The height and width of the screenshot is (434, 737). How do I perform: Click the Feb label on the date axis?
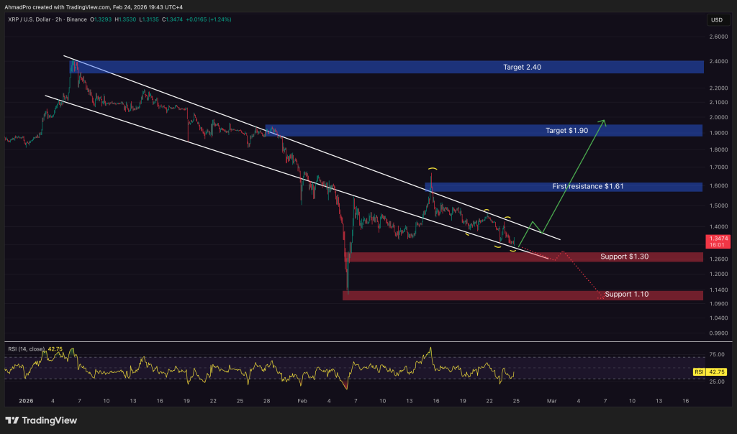coord(302,400)
